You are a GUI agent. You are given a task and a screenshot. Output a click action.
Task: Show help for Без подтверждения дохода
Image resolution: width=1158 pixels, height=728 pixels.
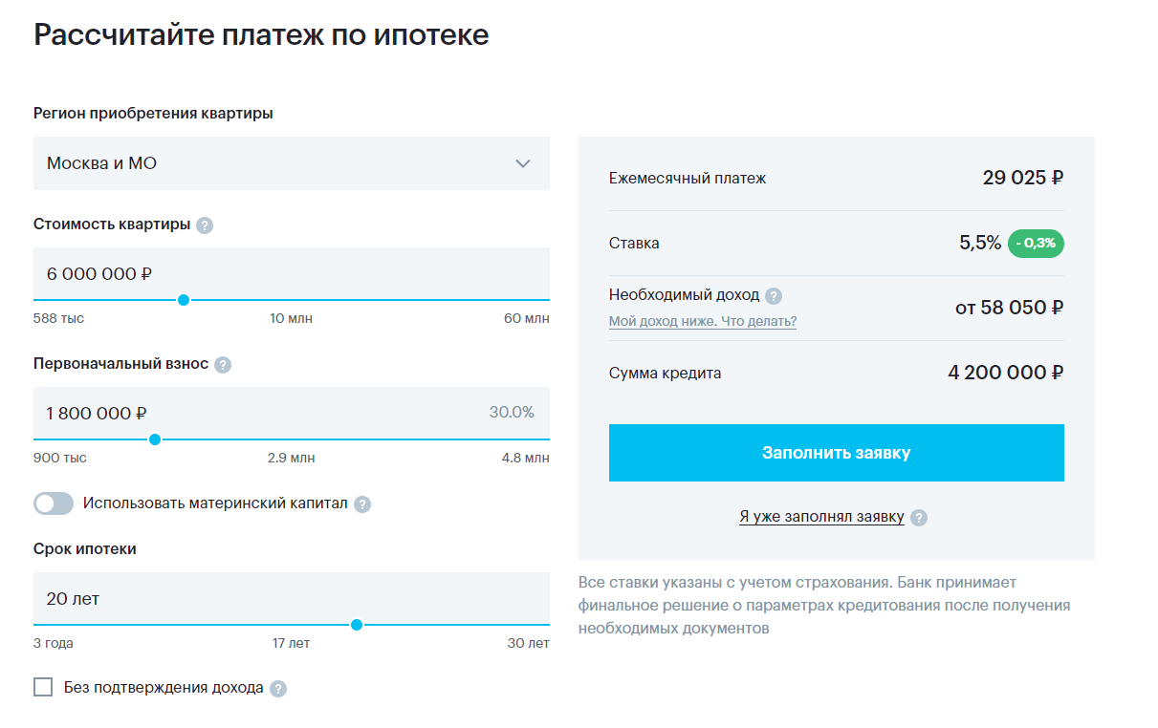278,689
